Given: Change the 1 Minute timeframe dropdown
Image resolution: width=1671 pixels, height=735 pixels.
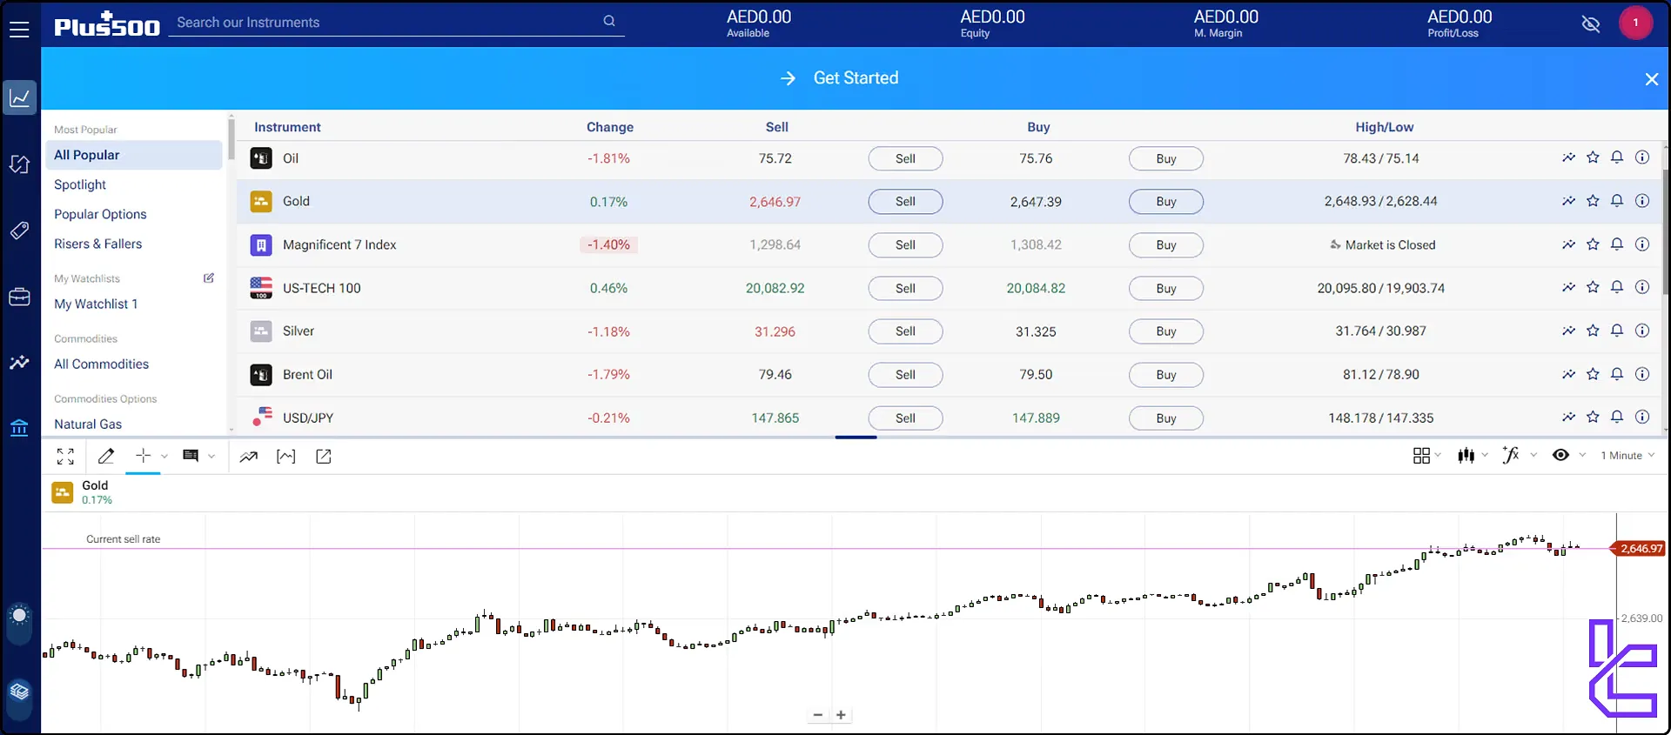Looking at the screenshot, I should [1627, 455].
